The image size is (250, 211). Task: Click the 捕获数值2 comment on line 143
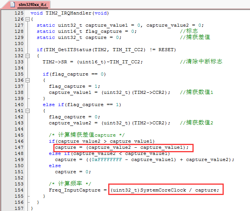click(x=196, y=123)
